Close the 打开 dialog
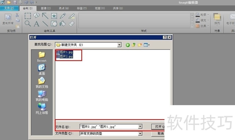The height and width of the screenshot is (140, 235). tap(169, 37)
